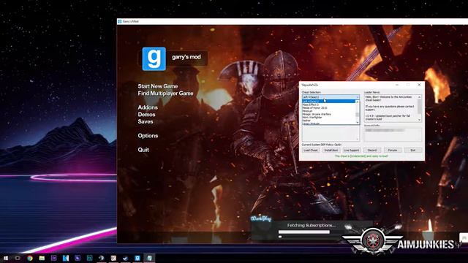Click the Loader News scrollbar thumb

[x=419, y=107]
